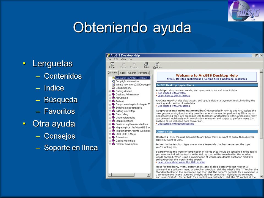The width and height of the screenshot is (264, 198).
Task: Click the Forward arrow toolbar icon
Action: coord(134,64)
